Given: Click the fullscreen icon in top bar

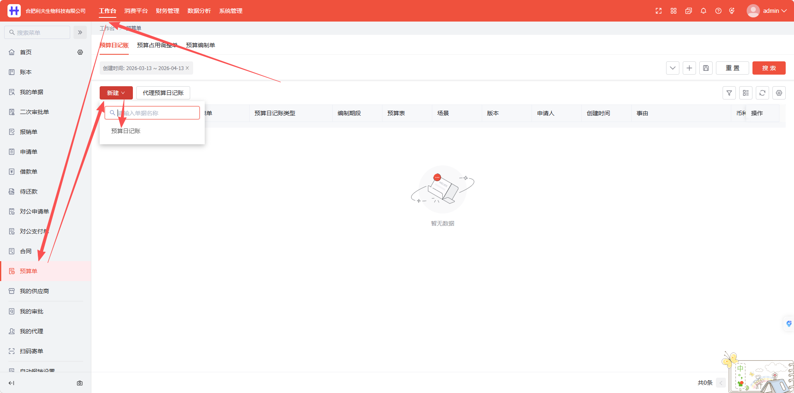Looking at the screenshot, I should [659, 11].
